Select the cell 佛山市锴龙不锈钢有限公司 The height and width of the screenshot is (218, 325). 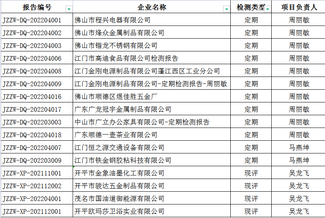(116, 46)
